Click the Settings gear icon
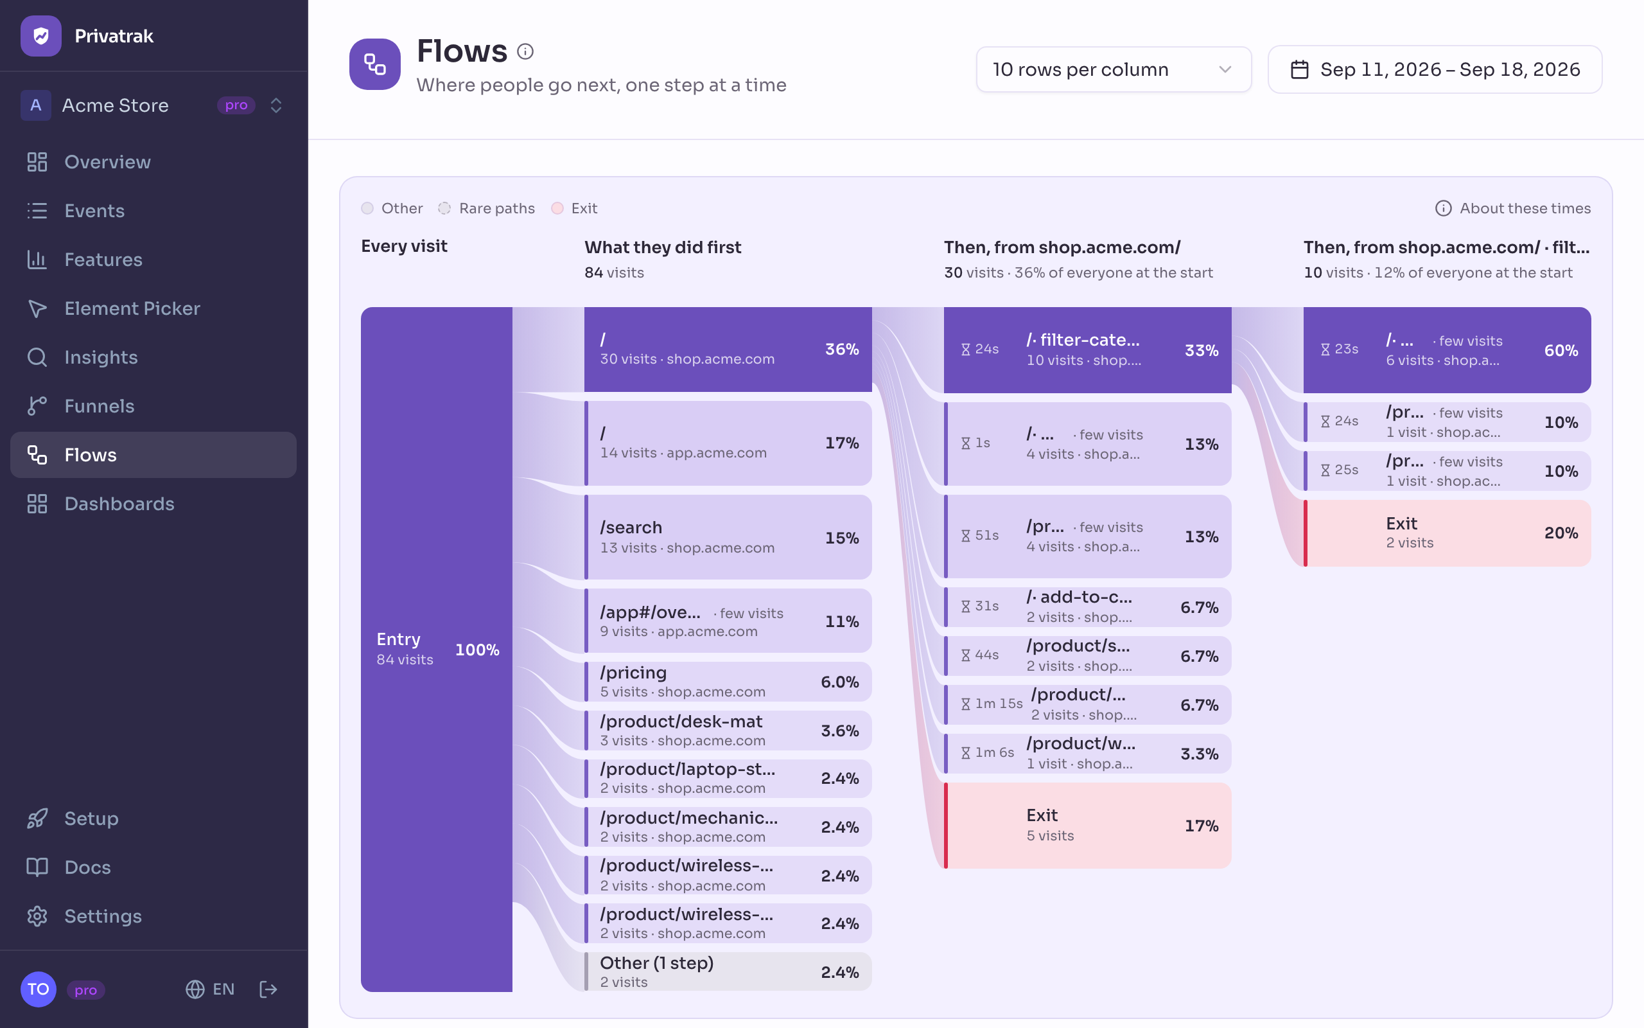The height and width of the screenshot is (1028, 1644). [x=37, y=916]
